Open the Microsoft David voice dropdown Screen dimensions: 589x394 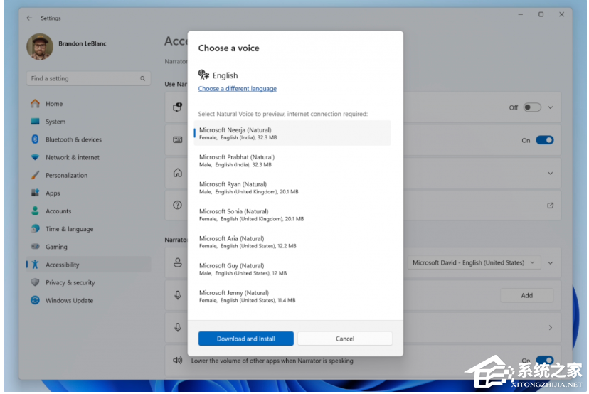pos(474,262)
